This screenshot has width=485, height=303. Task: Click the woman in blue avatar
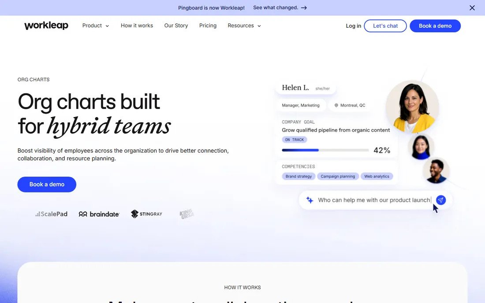coord(421,147)
